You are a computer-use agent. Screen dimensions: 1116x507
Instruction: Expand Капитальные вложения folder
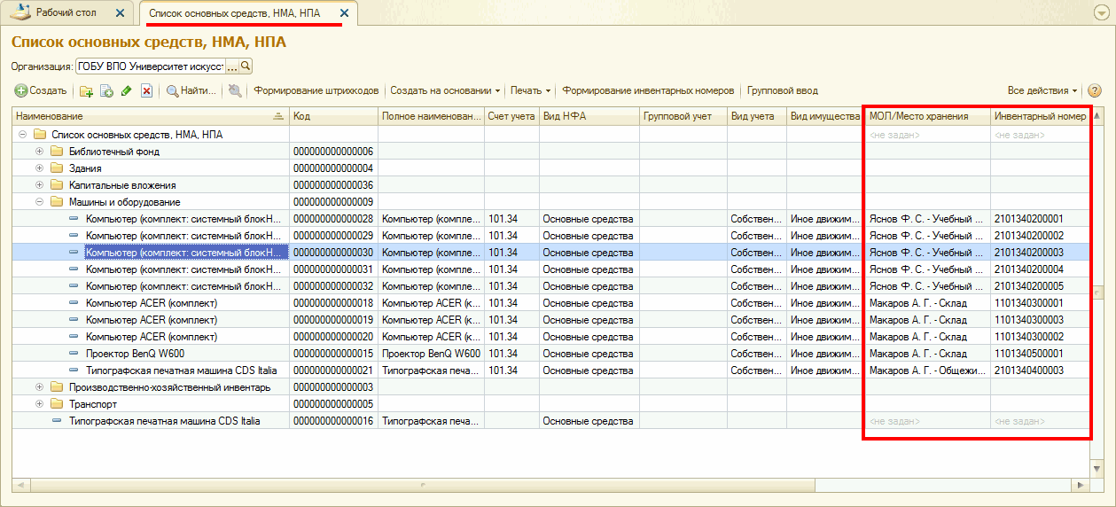click(x=39, y=185)
